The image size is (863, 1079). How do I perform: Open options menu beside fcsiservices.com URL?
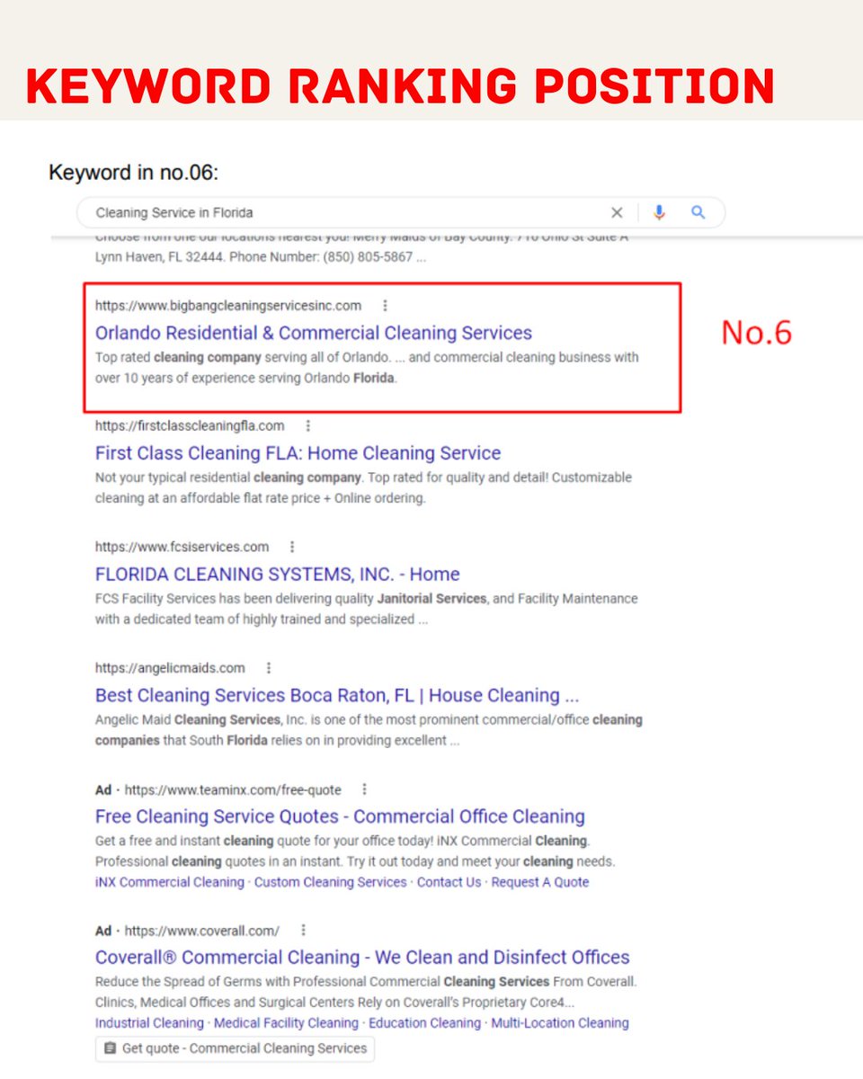(x=292, y=547)
